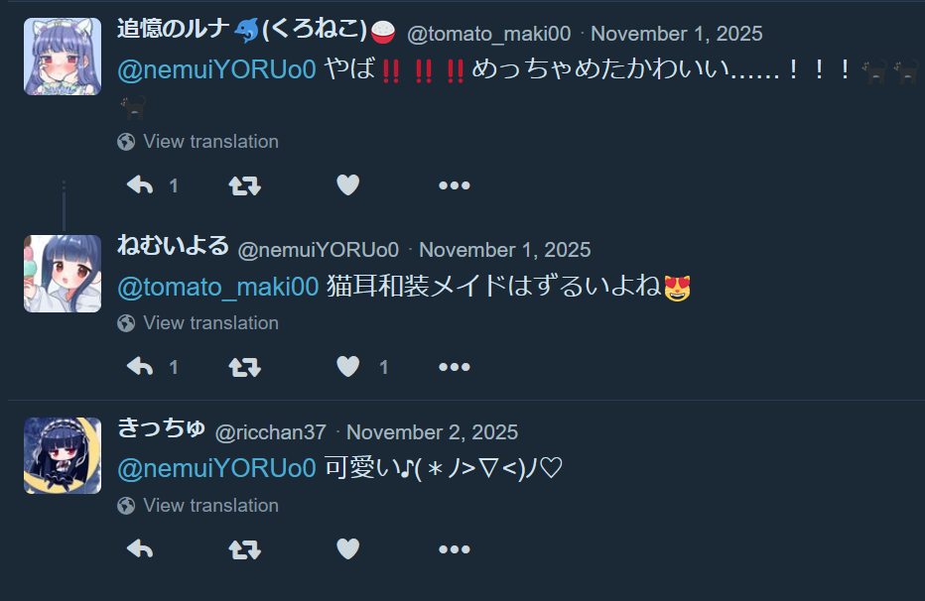Reply to ねむいよる's tweet
Viewport: 925px width, 601px height.
(x=140, y=367)
